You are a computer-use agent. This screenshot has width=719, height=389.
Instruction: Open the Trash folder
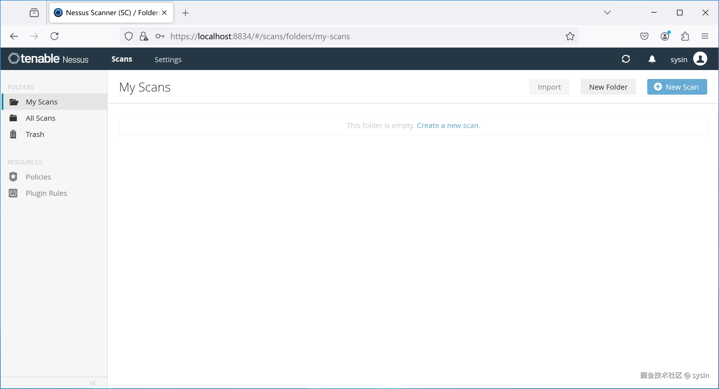point(35,134)
